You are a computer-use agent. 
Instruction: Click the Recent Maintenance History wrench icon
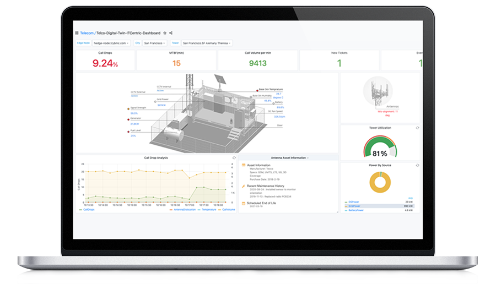(x=244, y=186)
